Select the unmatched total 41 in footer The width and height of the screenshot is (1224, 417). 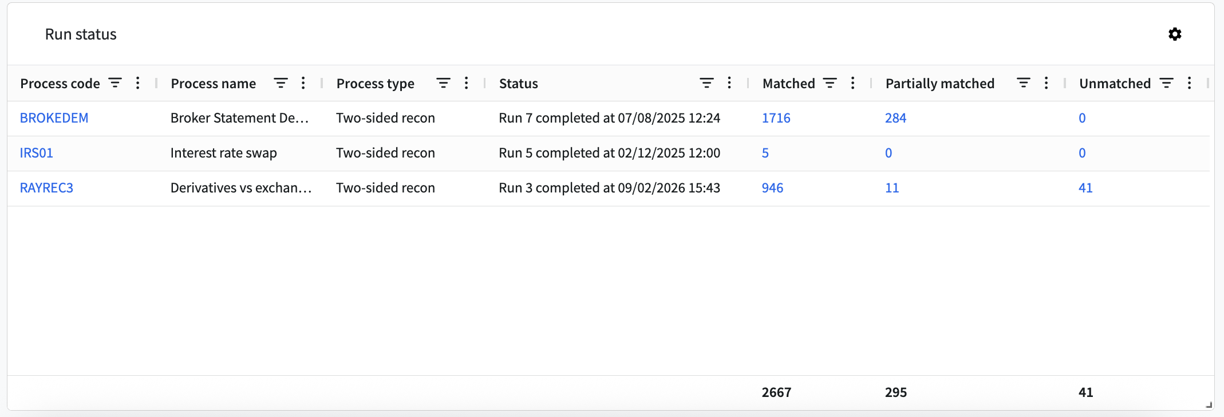pyautogui.click(x=1085, y=392)
